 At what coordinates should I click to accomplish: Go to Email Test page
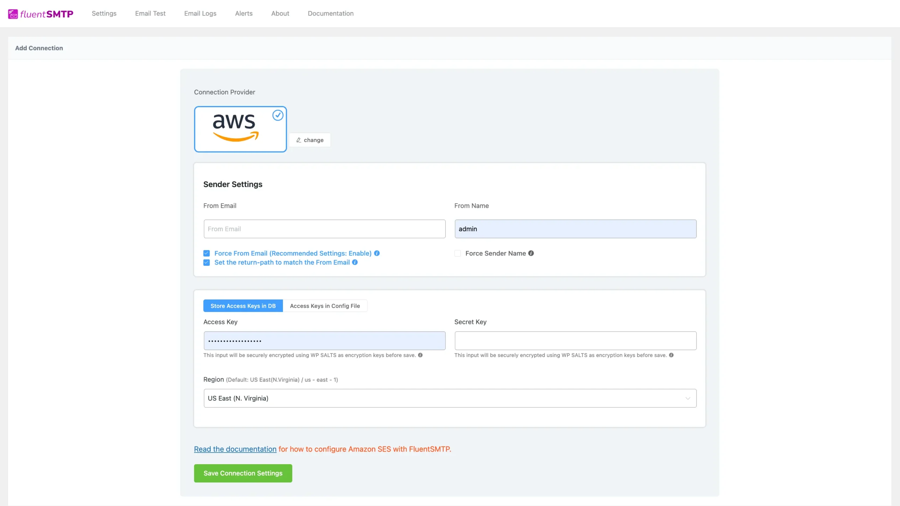pyautogui.click(x=150, y=13)
